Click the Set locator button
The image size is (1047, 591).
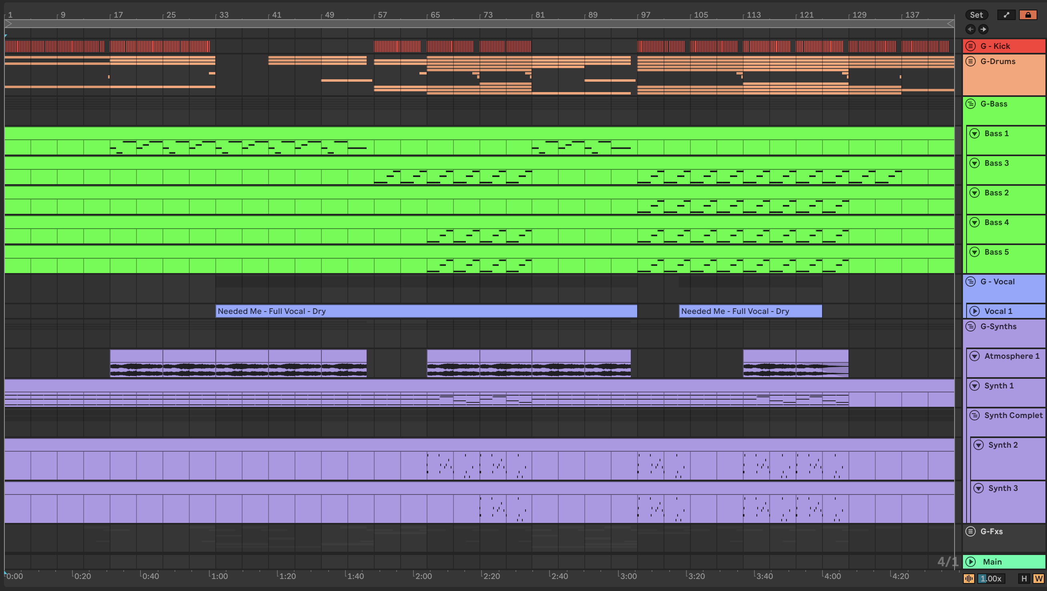point(976,15)
